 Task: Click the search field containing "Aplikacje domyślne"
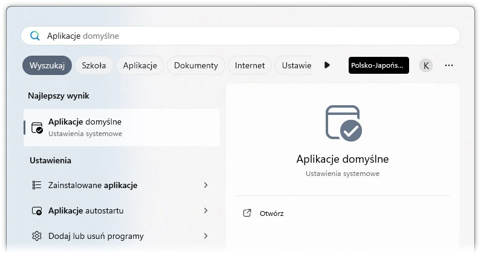tap(242, 36)
